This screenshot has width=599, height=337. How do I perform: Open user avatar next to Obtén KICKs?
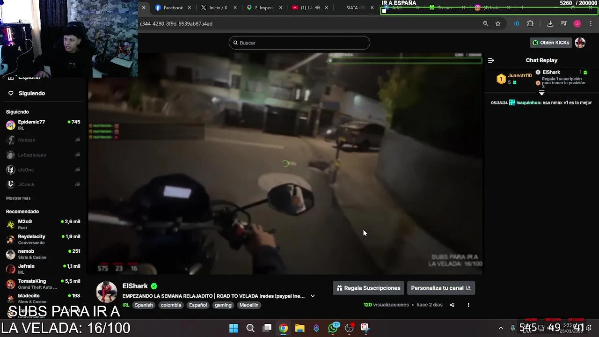[580, 43]
